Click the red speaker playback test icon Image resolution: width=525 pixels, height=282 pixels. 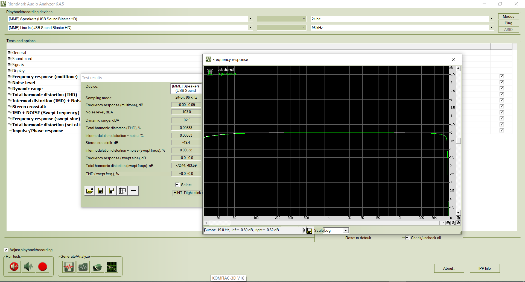click(14, 267)
